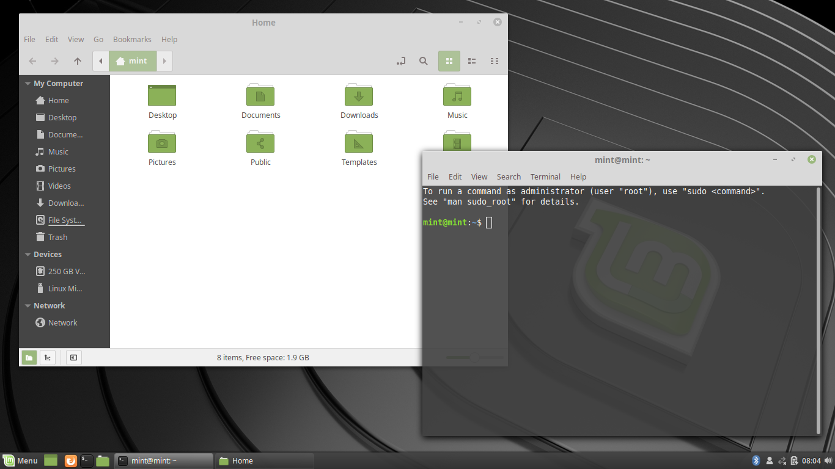Collapse the Devices section
Screen dimensions: 835x469
pyautogui.click(x=27, y=254)
